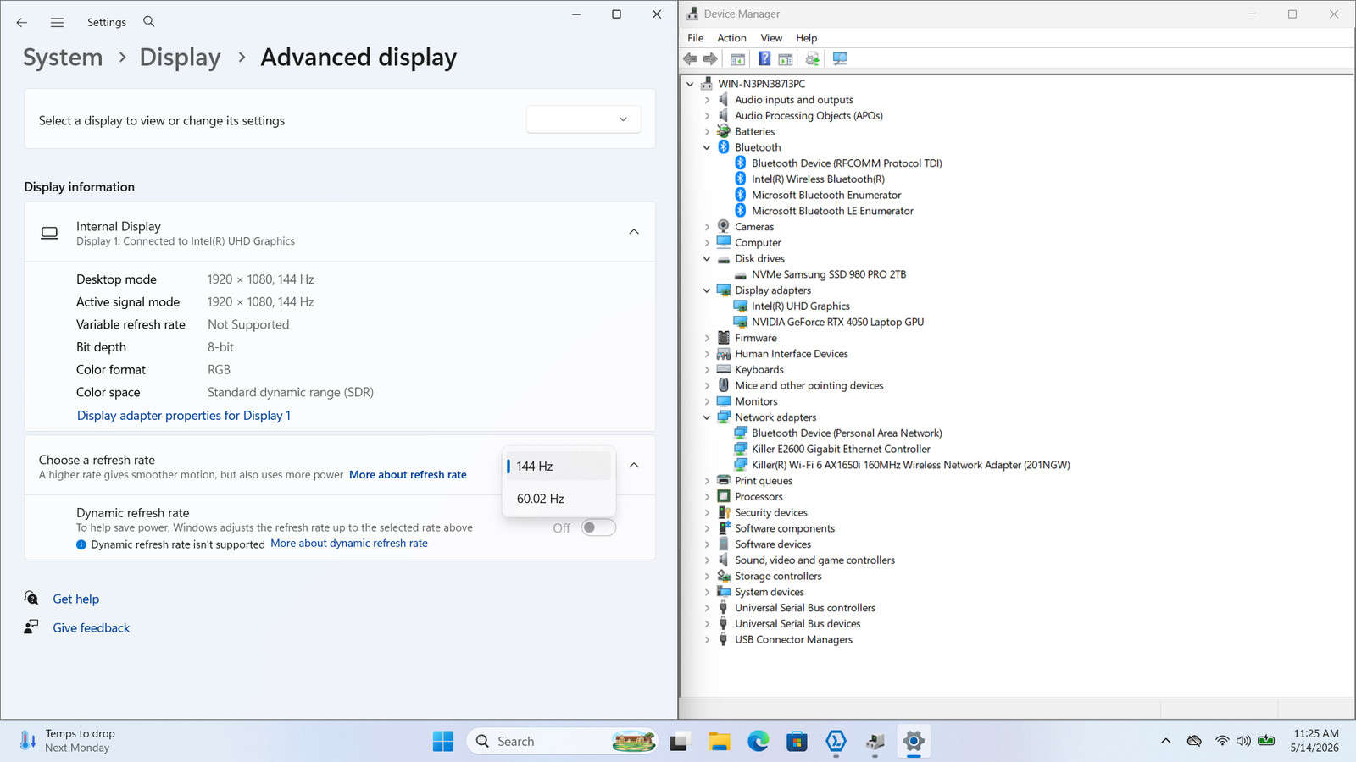Switch to Device Manager taskbar icon
The height and width of the screenshot is (762, 1356).
(x=875, y=742)
